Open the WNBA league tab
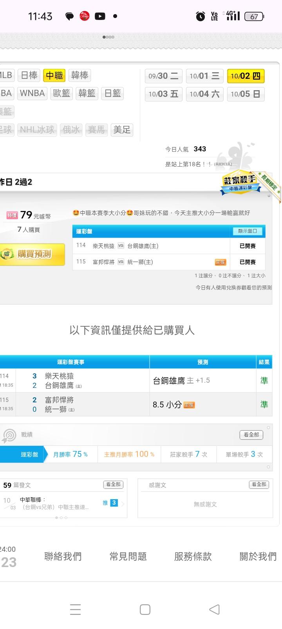 pyautogui.click(x=33, y=93)
